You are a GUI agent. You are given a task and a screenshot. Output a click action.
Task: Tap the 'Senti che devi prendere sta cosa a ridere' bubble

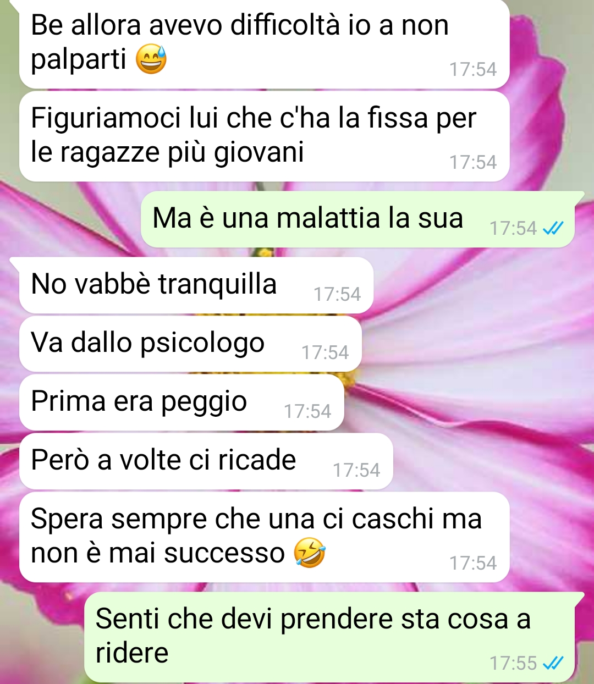[329, 637]
